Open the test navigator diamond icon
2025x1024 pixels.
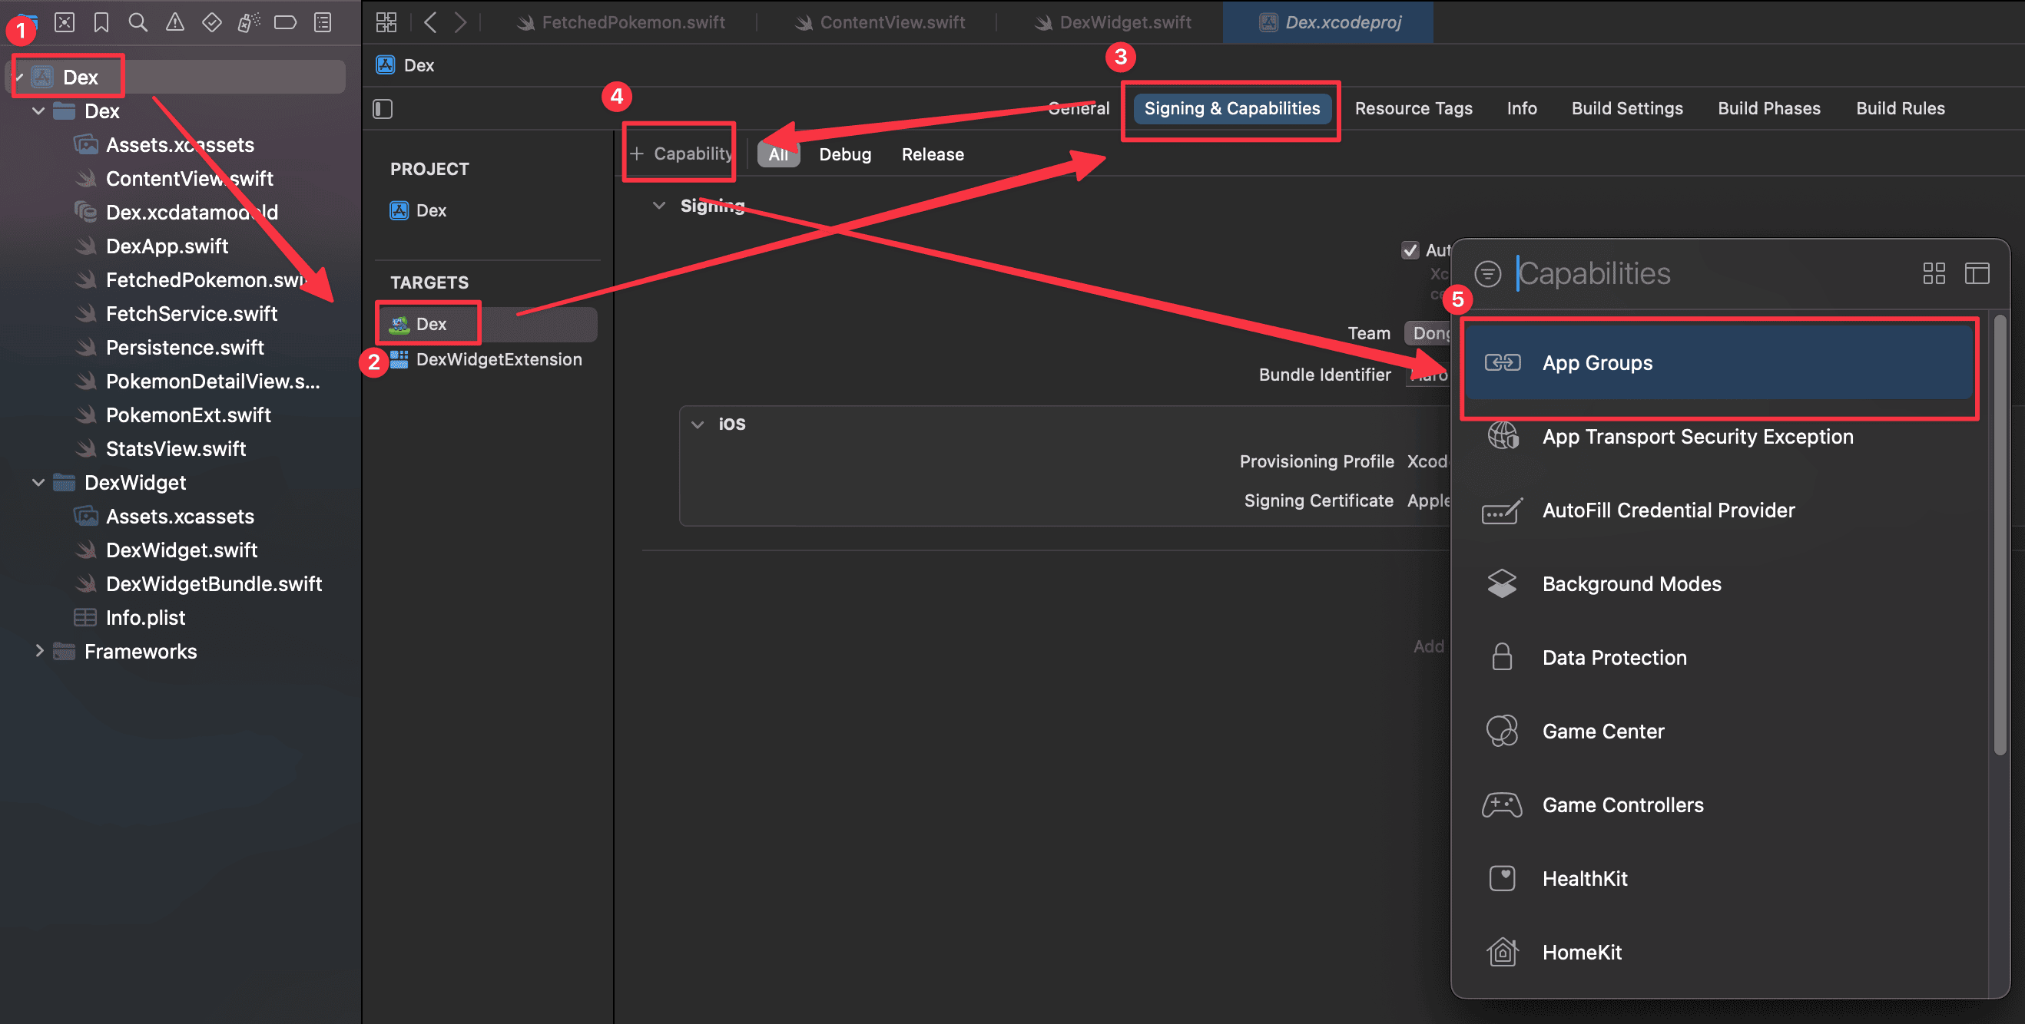211,22
